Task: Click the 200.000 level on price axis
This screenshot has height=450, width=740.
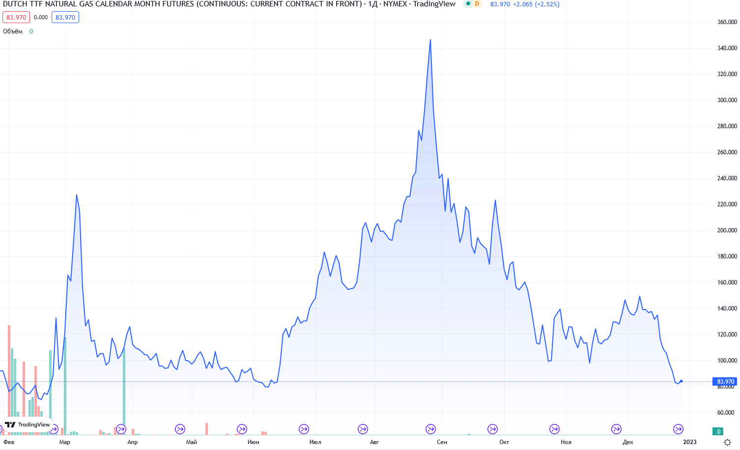Action: coord(727,230)
